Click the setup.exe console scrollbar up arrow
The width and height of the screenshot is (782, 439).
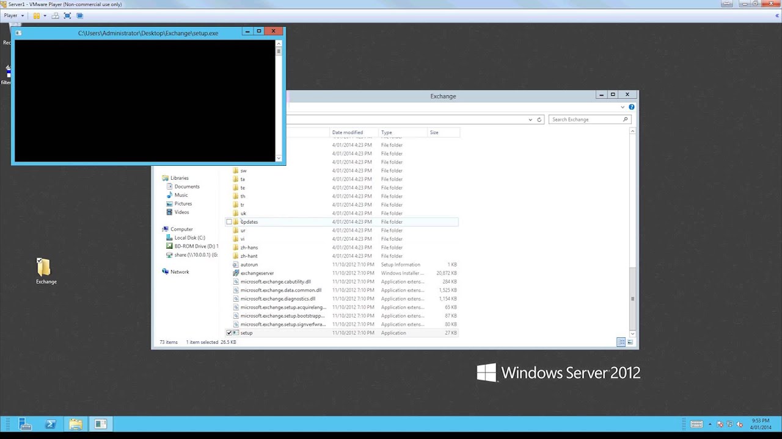279,43
